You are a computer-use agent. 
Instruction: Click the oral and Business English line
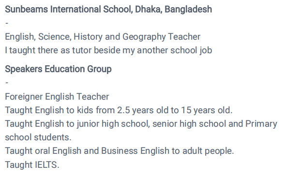tap(120, 151)
